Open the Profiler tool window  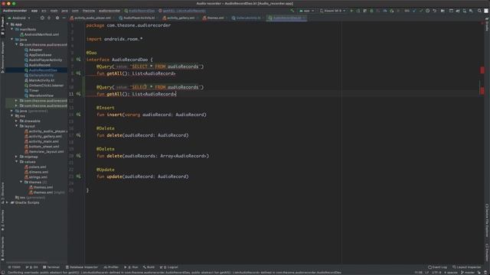coord(111,267)
